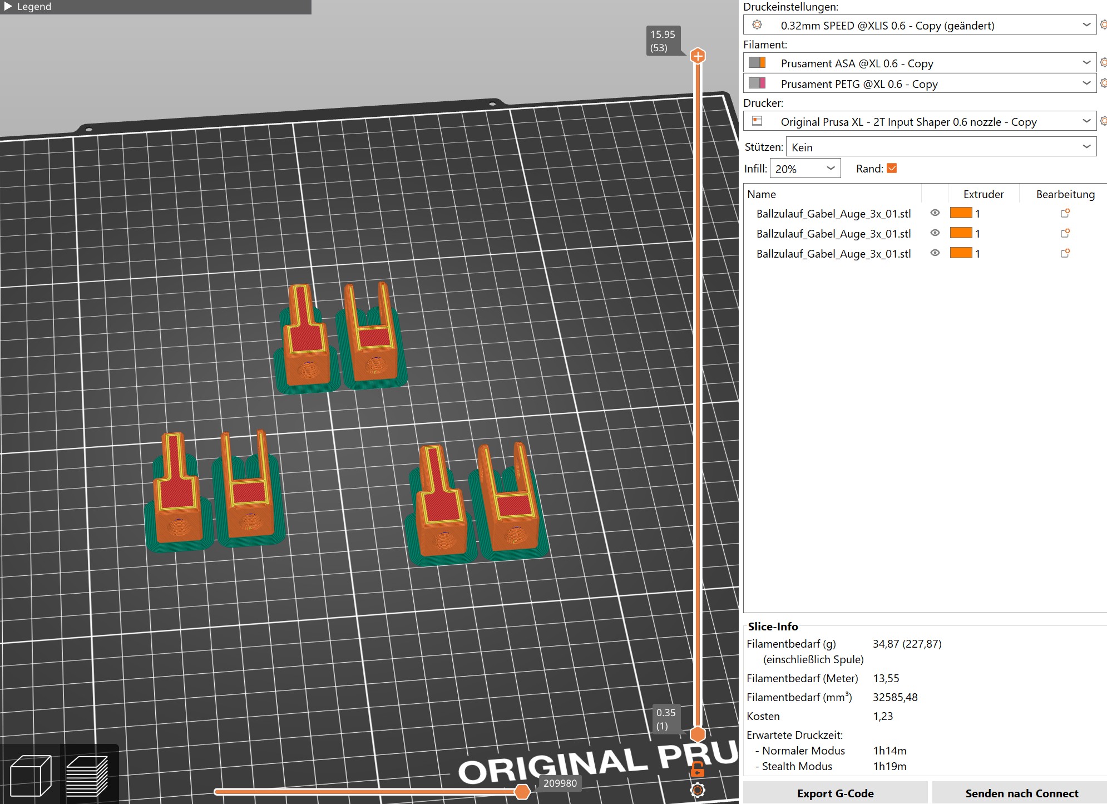Screen dimensions: 1107x804
Task: Click the filament length value 13,55
Action: pyautogui.click(x=886, y=678)
